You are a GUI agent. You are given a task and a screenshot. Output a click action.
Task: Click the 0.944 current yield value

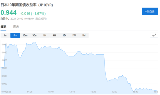(8, 13)
